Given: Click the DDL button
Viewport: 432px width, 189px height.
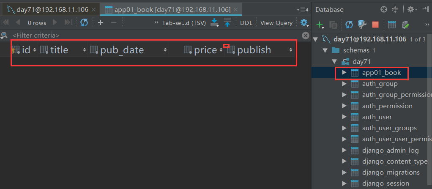Looking at the screenshot, I should tap(246, 23).
